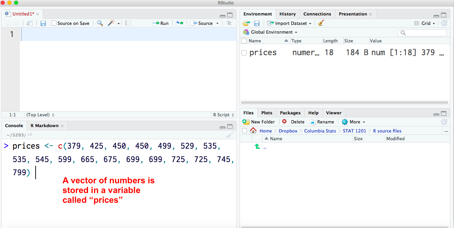Open code tools wand dropdown arrow
The width and height of the screenshot is (454, 228).
pyautogui.click(x=119, y=24)
